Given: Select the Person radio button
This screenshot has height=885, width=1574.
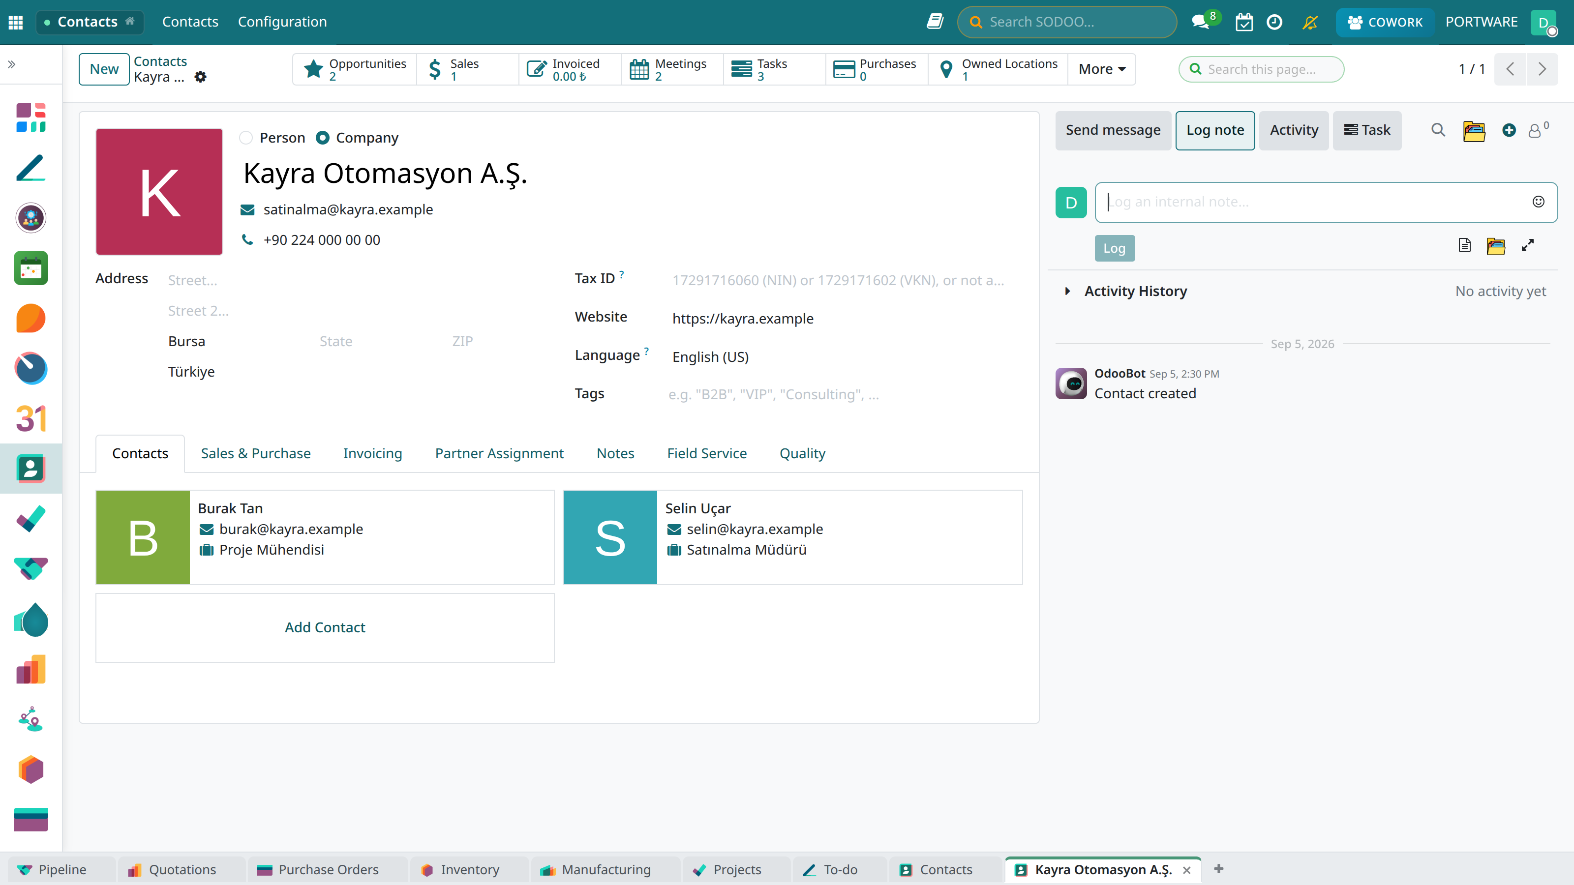Looking at the screenshot, I should [x=246, y=138].
